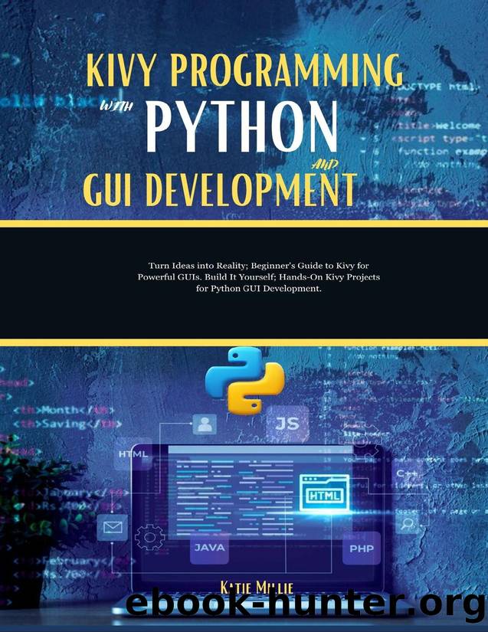Image resolution: width=488 pixels, height=632 pixels.
Task: Click the magnifier search icon
Action: click(408, 523)
